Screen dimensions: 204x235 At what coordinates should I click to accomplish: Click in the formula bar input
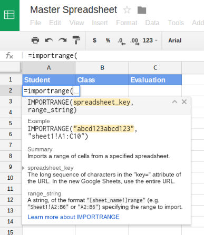[114, 56]
